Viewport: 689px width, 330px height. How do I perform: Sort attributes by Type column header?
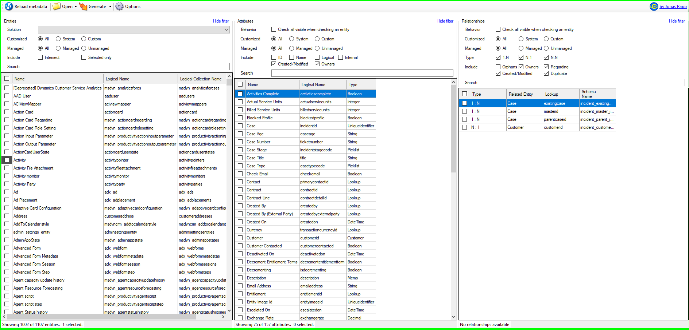tap(361, 85)
